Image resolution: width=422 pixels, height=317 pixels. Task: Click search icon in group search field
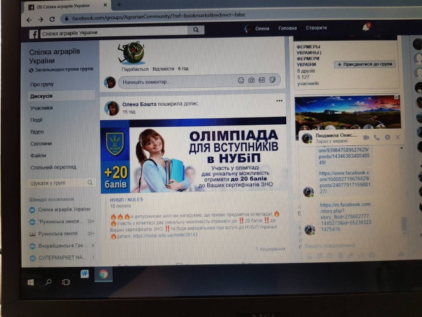coord(90,183)
